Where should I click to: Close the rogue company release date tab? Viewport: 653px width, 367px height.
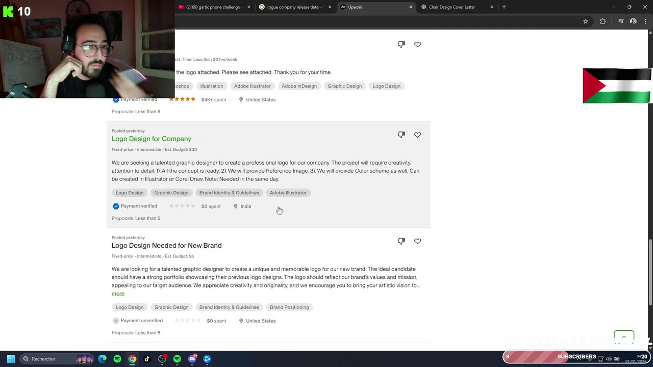(x=330, y=7)
